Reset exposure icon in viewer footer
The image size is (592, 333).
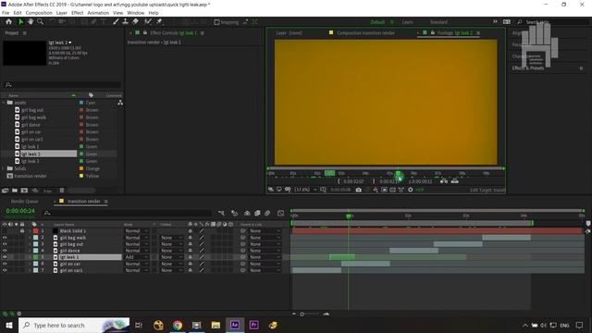[411, 190]
